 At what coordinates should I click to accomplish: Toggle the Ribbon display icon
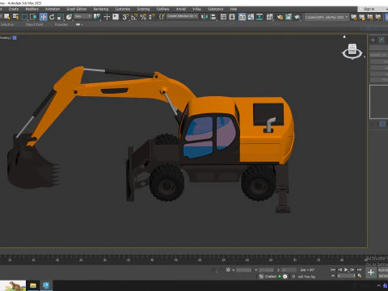point(242,17)
